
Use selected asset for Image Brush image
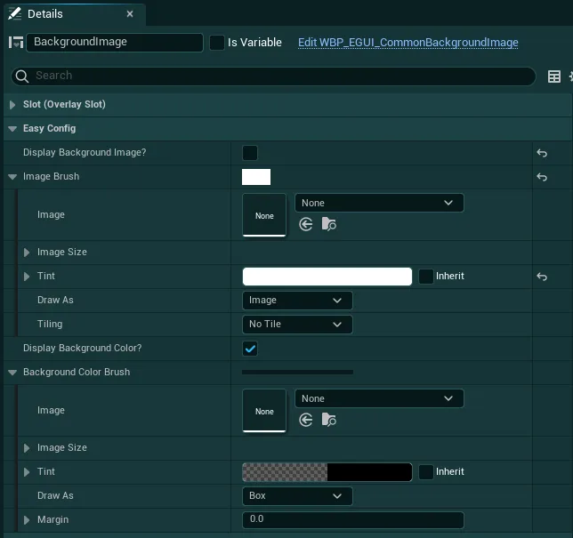306,224
